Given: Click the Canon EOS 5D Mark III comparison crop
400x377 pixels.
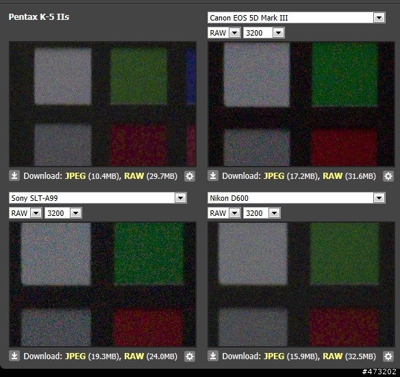Looking at the screenshot, I should coord(301,104).
